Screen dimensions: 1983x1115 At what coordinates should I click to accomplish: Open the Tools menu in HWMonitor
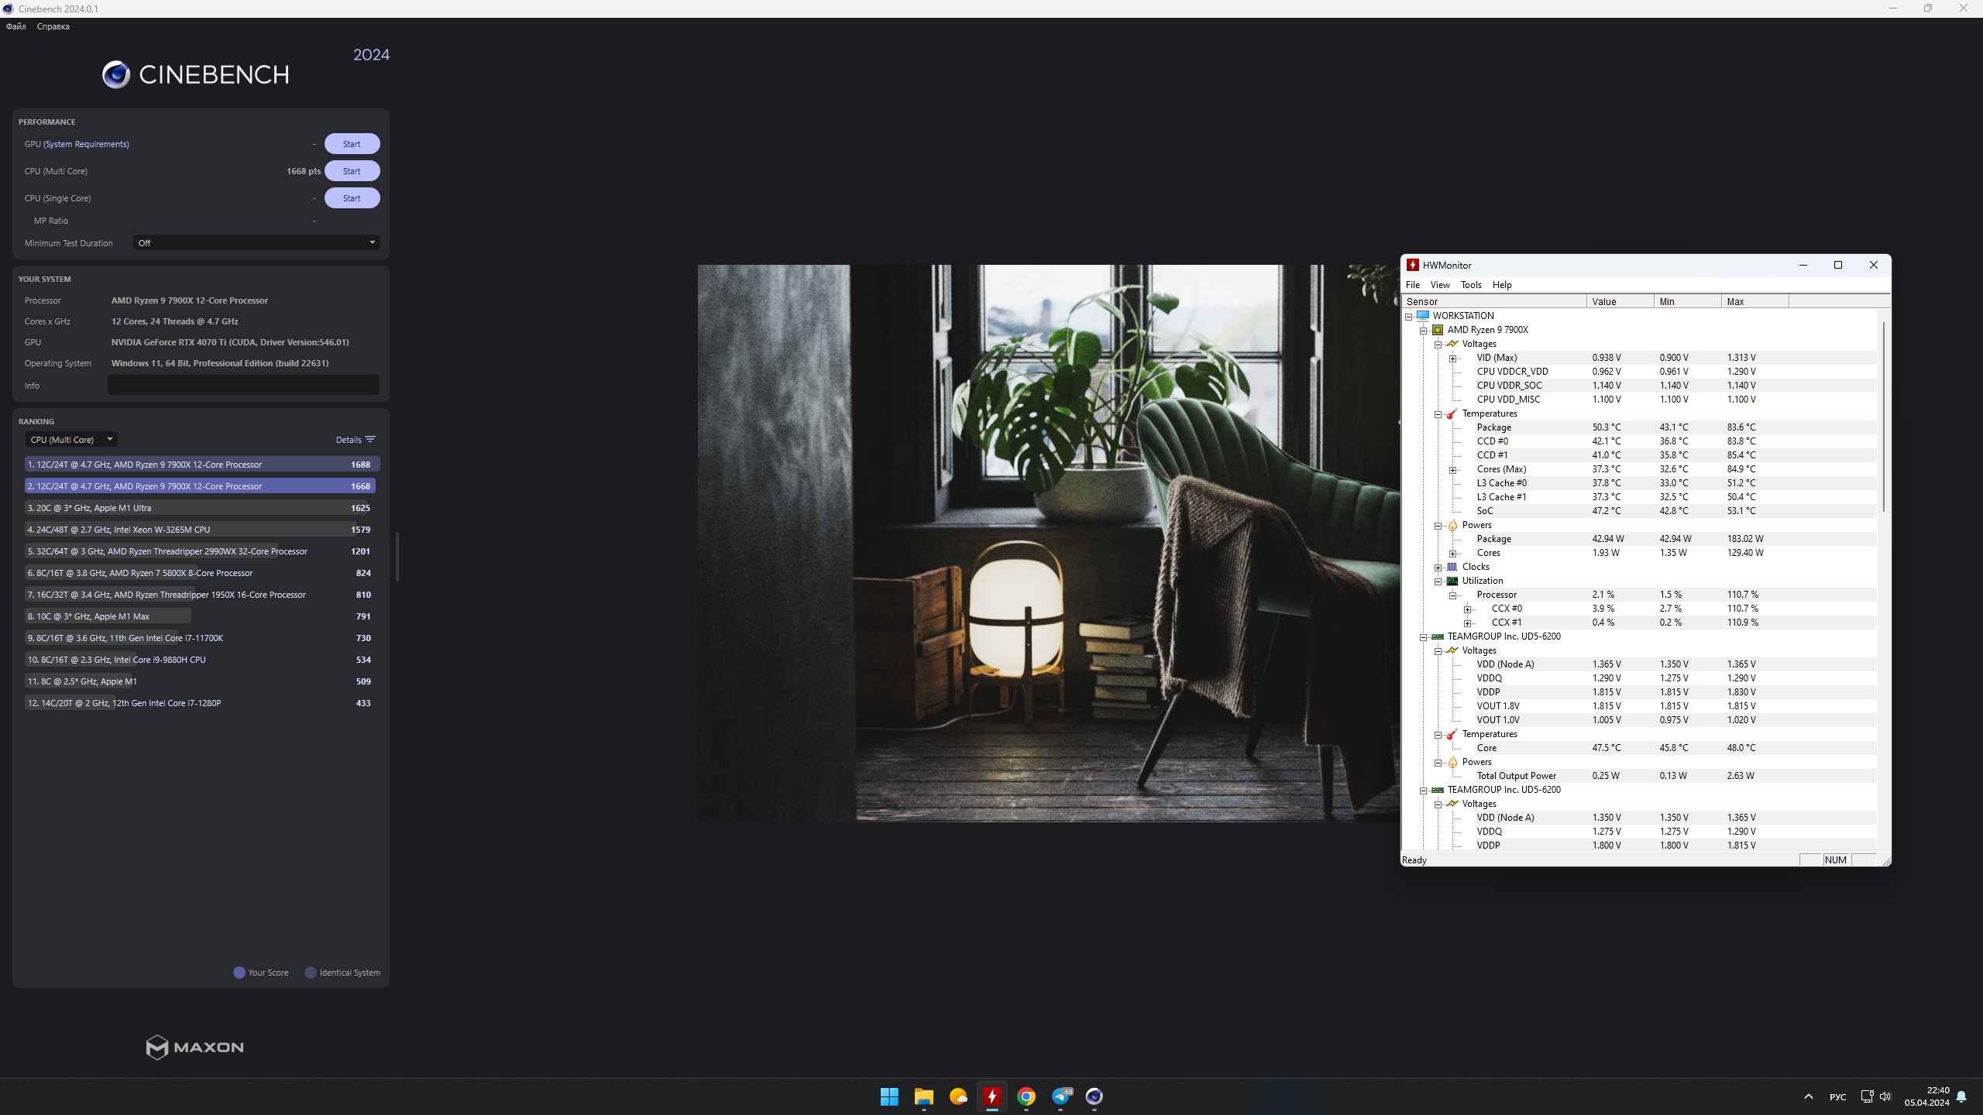coord(1470,284)
